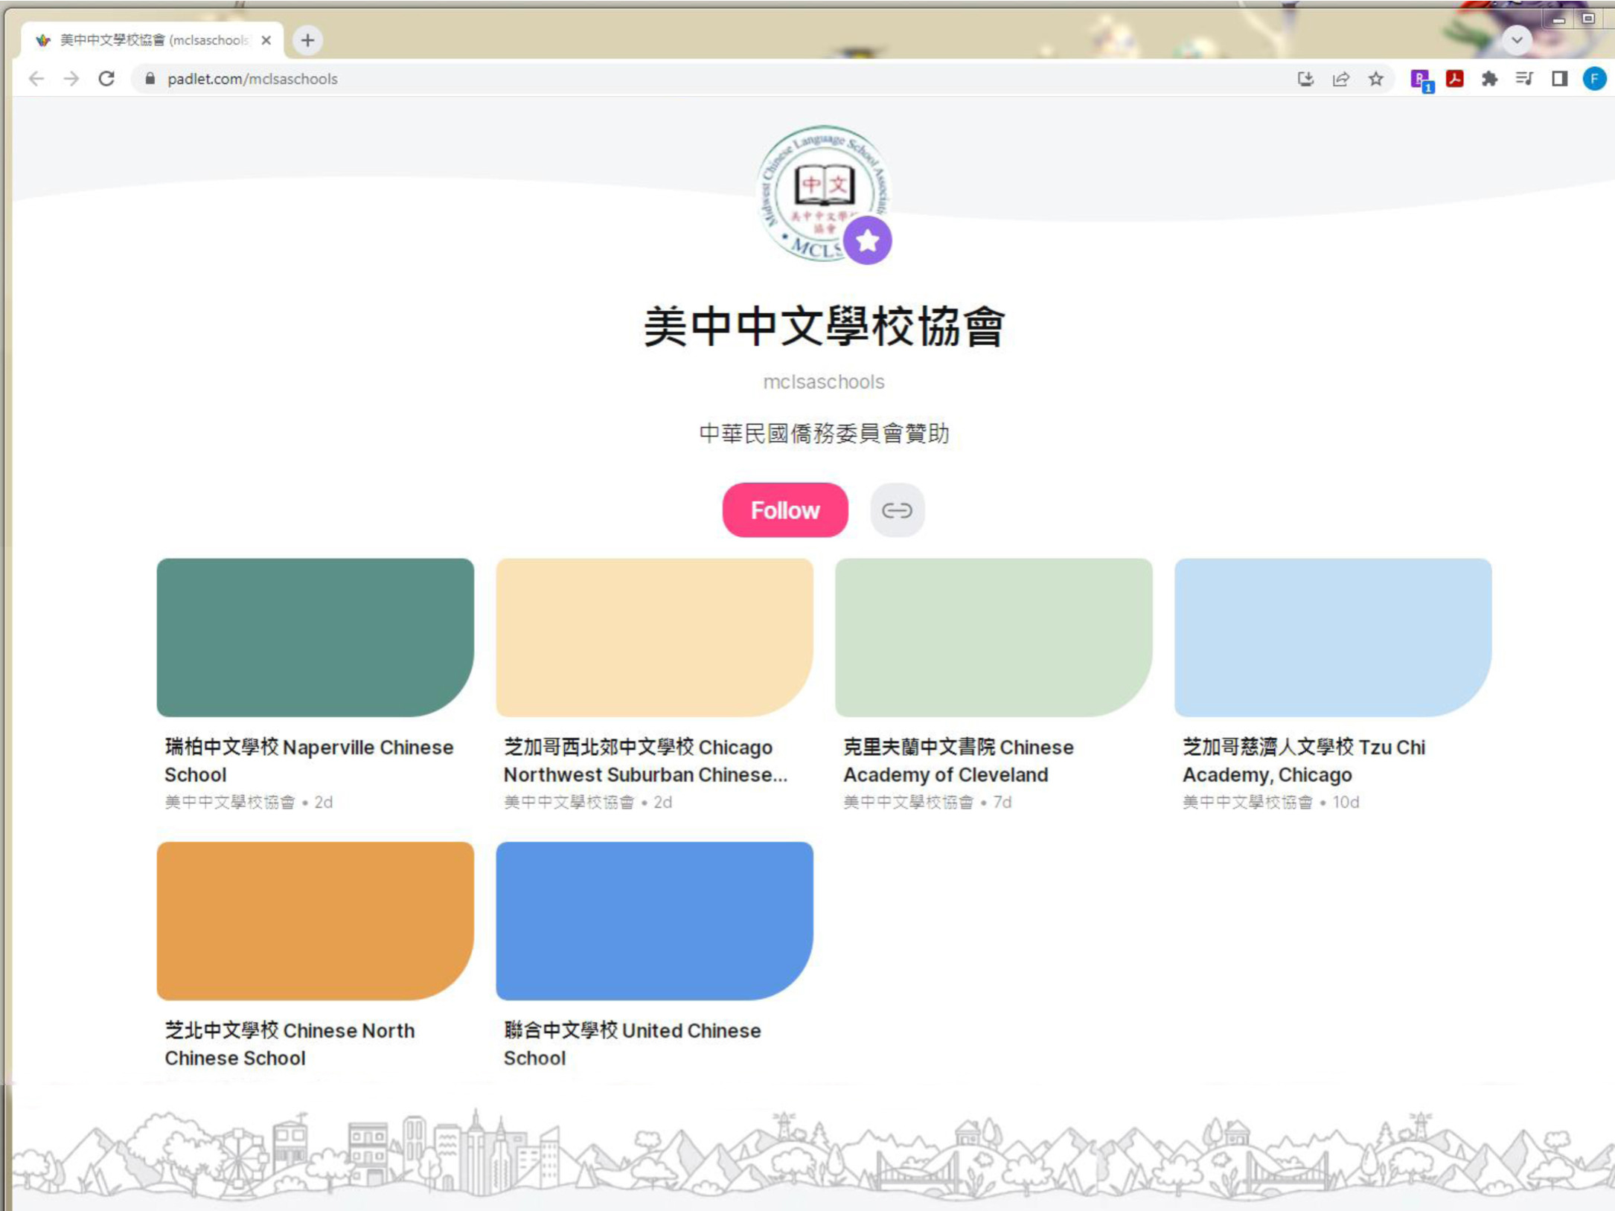The image size is (1615, 1211).
Task: Bookmark this page with star icon
Action: (1375, 79)
